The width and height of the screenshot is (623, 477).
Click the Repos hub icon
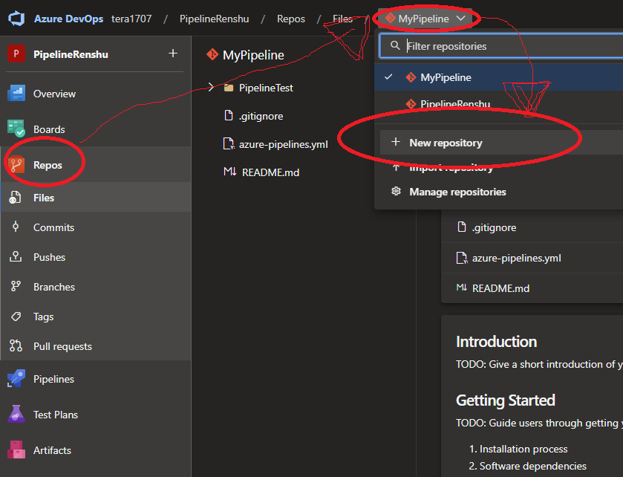[x=16, y=164]
